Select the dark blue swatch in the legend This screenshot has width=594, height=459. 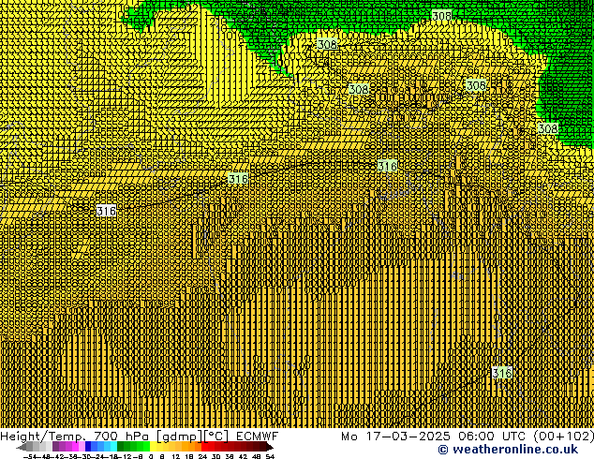click(x=88, y=447)
